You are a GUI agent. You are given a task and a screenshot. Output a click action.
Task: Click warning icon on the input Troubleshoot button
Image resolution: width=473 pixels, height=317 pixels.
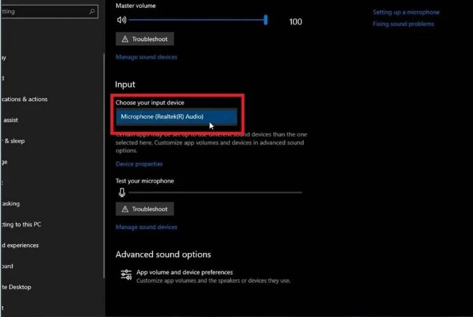(124, 209)
